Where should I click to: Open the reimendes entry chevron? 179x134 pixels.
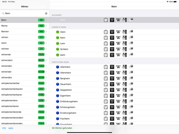46,77
